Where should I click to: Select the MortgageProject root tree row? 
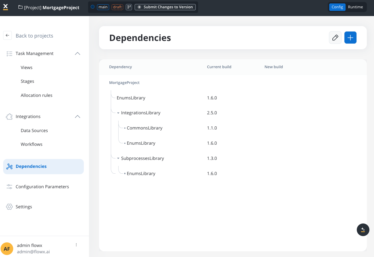[124, 83]
